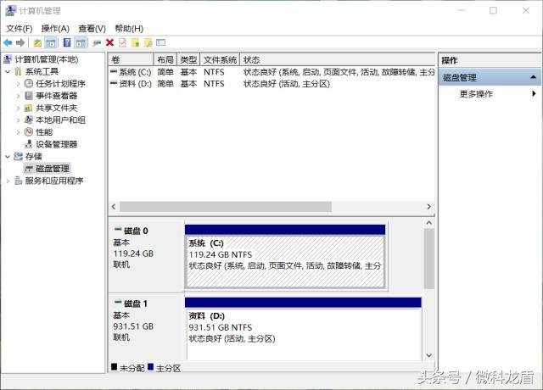543x390 pixels.
Task: Maximize the Computer Management window
Action: 493,10
